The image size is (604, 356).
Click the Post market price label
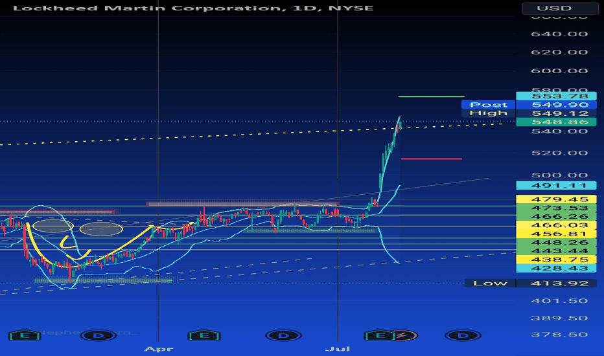tap(488, 105)
